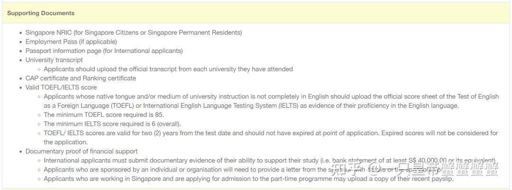Click the official transcript upload sub-item

168,69
